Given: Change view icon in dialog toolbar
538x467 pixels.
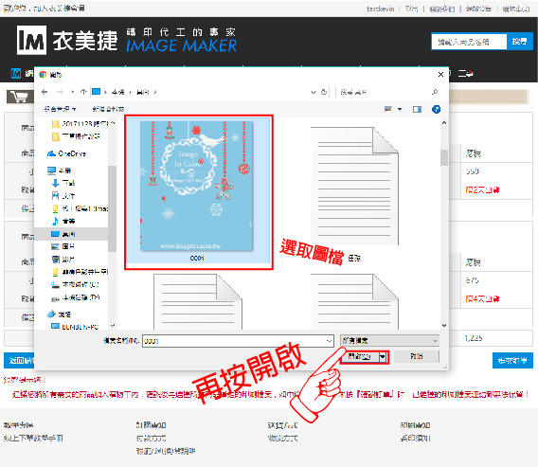Looking at the screenshot, I should (388, 109).
